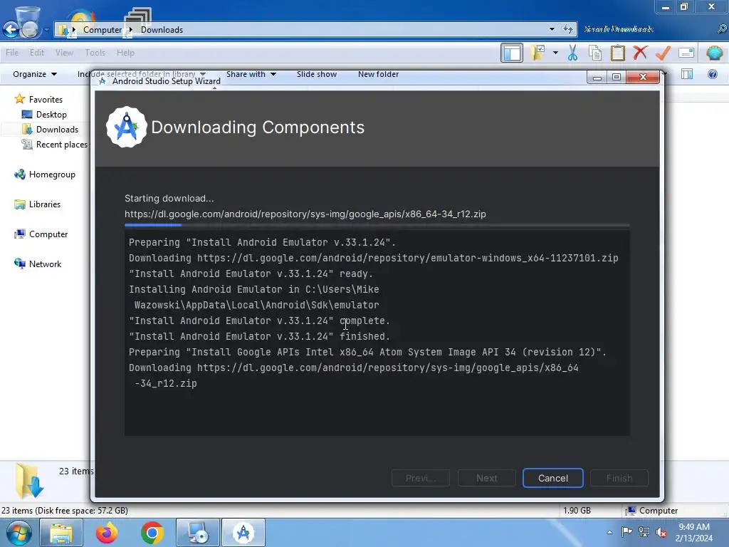This screenshot has height=547, width=729.
Task: Click Action Center flag tray icon
Action: [x=626, y=531]
